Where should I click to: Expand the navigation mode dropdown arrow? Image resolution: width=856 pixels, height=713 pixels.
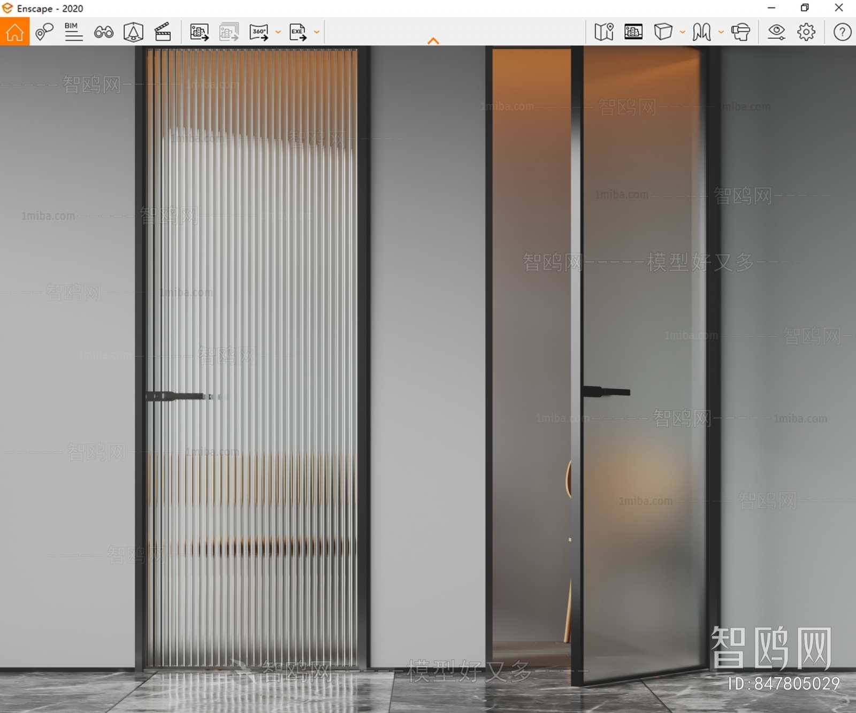pyautogui.click(x=721, y=32)
